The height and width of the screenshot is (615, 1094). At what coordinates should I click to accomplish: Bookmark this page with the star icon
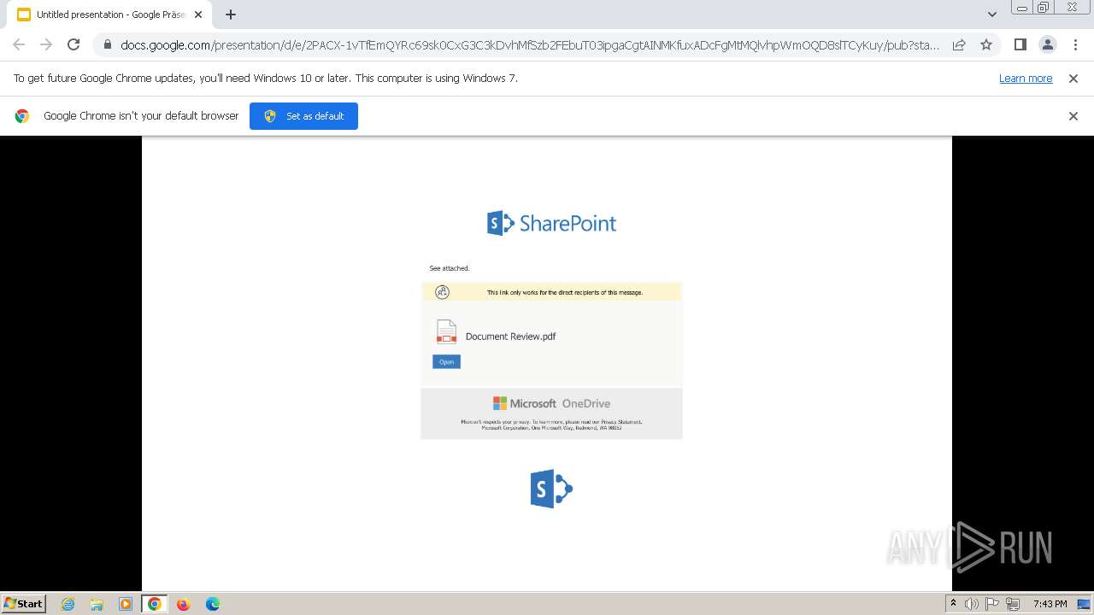click(x=986, y=44)
